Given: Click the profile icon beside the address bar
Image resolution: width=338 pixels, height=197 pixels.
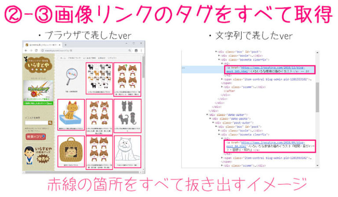Looking at the screenshot, I should pos(136,51).
